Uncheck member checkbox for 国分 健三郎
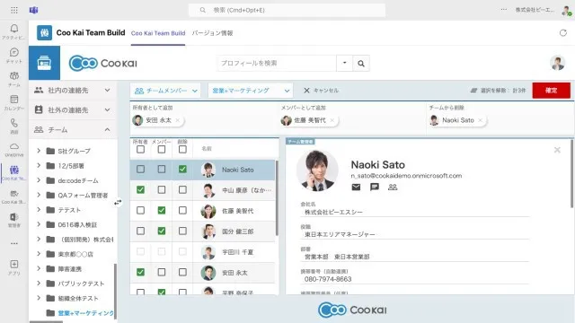The image size is (575, 323). click(x=162, y=231)
